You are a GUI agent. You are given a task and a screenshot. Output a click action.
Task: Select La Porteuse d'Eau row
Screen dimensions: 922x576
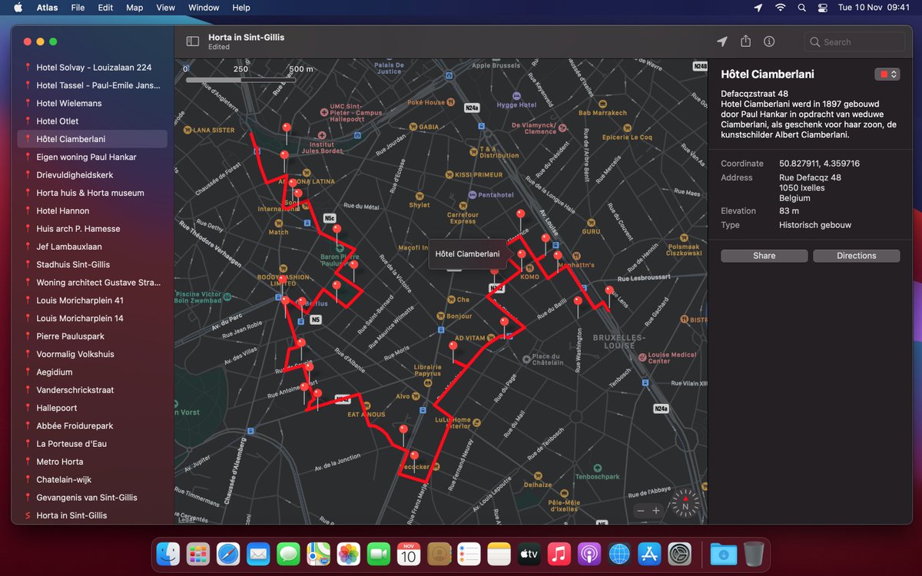92,444
